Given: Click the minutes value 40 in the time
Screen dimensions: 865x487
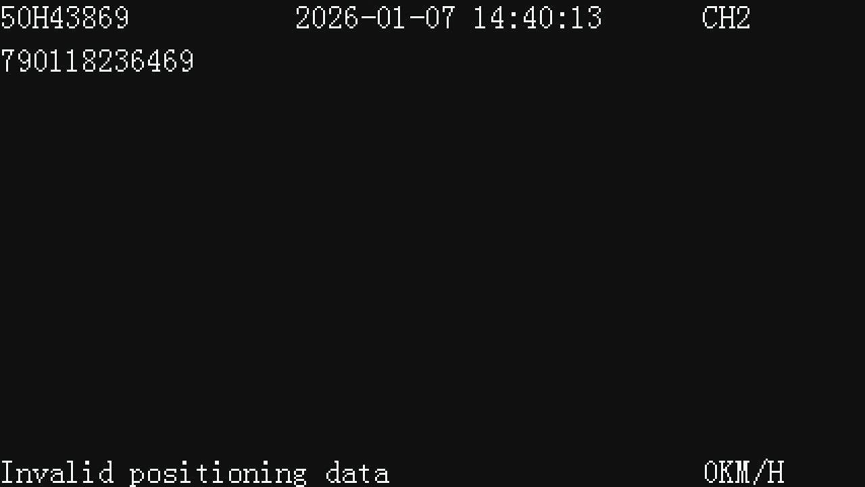Looking at the screenshot, I should point(537,18).
